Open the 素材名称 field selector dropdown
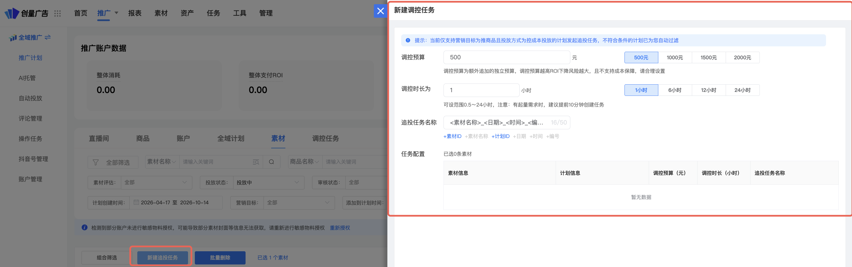This screenshot has width=852, height=267. [x=162, y=162]
